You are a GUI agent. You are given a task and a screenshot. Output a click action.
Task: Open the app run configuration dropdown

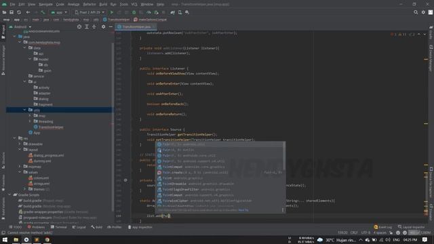59,12
